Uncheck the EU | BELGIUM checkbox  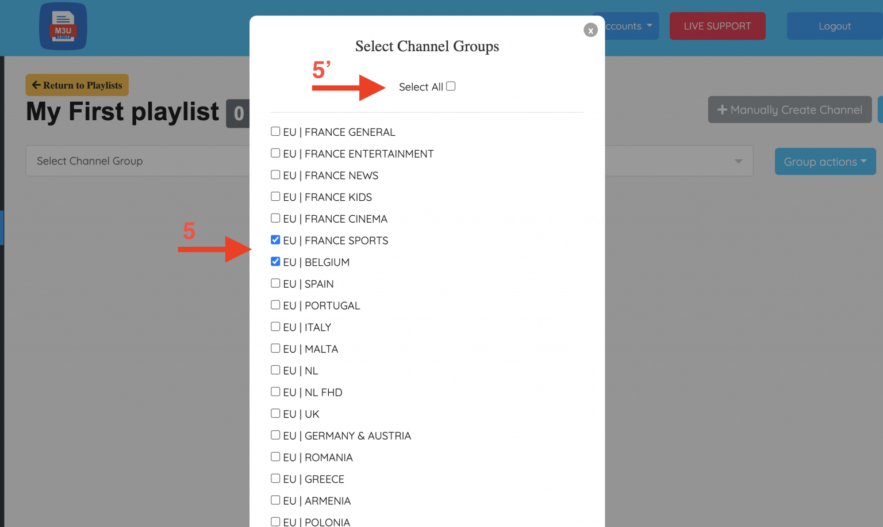[x=276, y=262]
